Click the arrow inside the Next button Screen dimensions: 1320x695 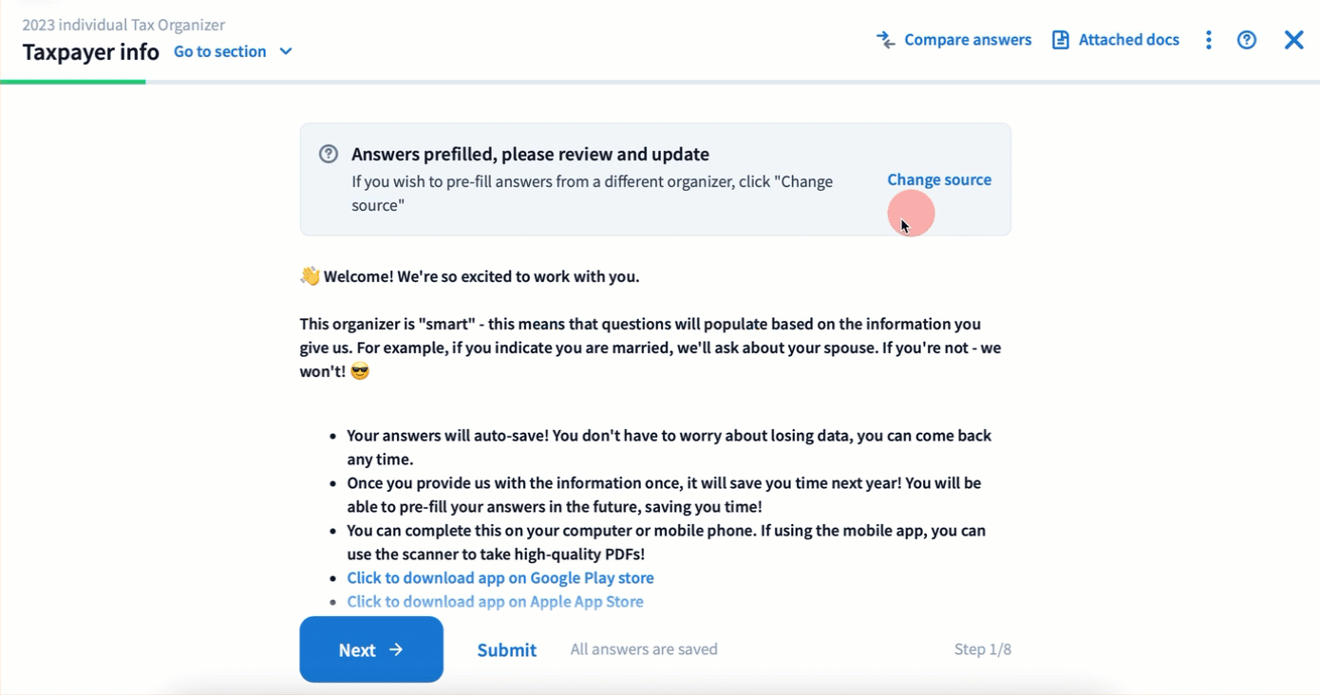coord(397,649)
